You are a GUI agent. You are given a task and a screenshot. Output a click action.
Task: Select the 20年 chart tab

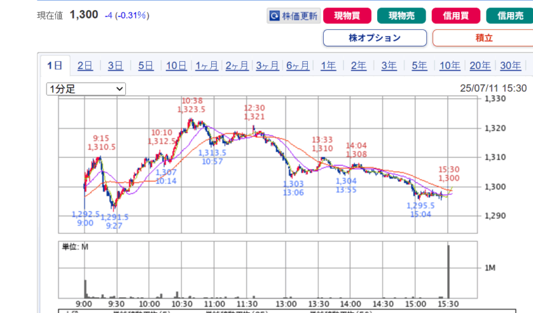coord(480,65)
